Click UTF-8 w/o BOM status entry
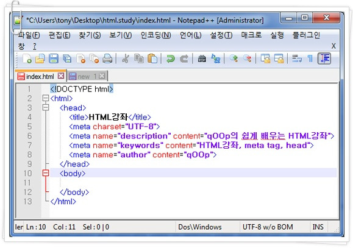The width and height of the screenshot is (353, 248). click(x=268, y=227)
